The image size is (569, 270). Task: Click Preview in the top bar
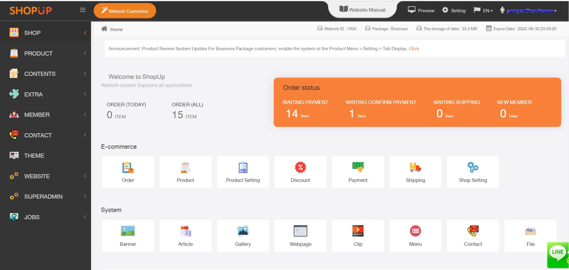421,10
